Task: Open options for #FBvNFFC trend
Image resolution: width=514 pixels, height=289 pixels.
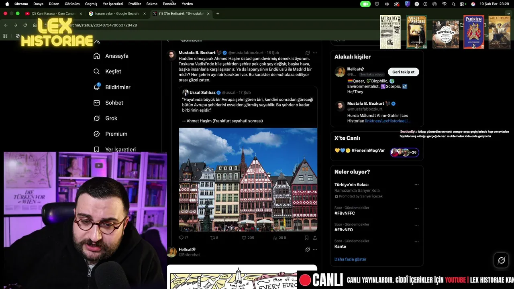Action: [x=416, y=208]
